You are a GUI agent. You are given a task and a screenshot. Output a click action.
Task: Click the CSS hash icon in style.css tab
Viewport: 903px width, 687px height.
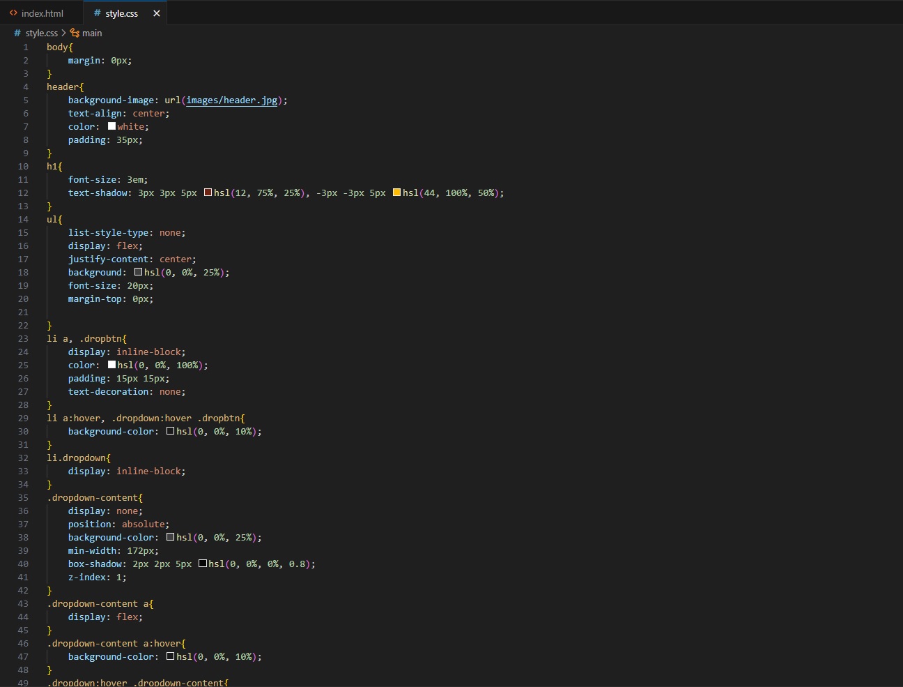(97, 13)
